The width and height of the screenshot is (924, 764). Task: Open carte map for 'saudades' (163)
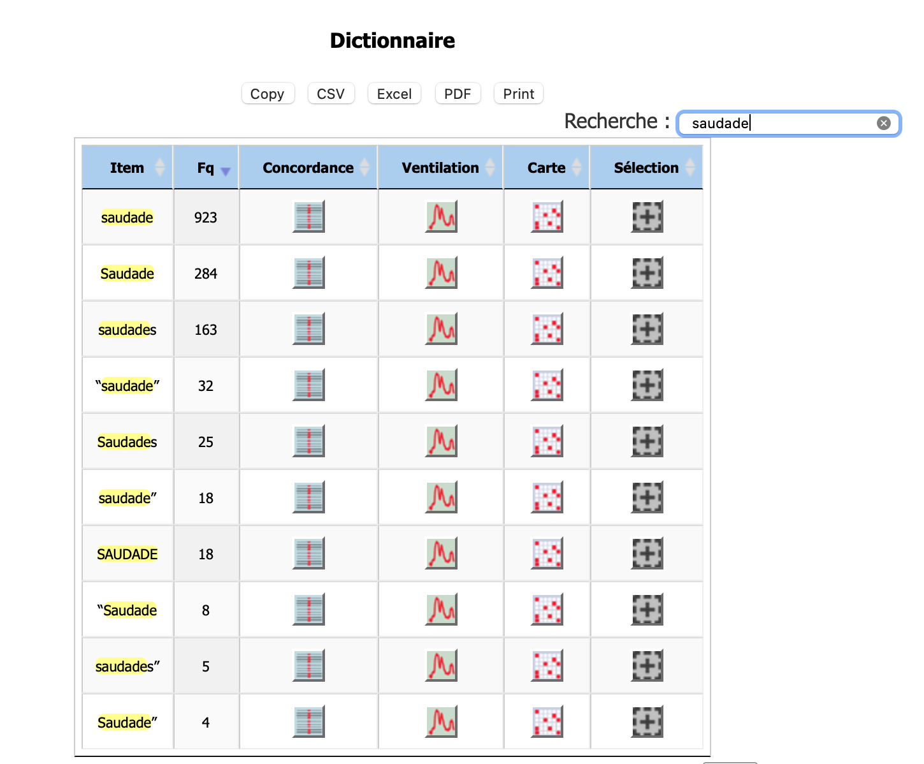coord(547,329)
